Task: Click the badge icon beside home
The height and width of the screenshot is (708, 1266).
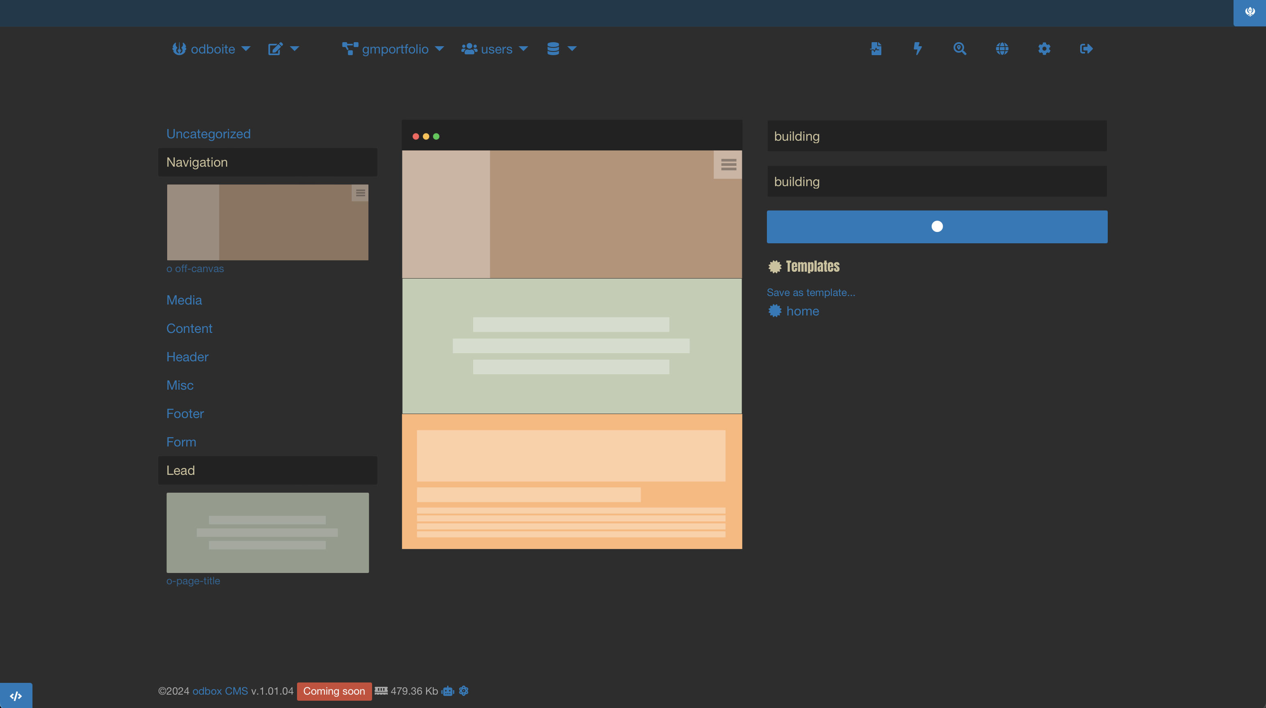Action: point(775,311)
